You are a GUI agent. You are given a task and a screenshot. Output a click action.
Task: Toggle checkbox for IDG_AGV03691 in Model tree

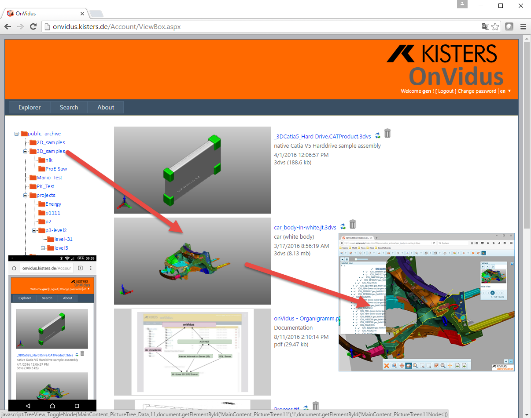pos(354,308)
